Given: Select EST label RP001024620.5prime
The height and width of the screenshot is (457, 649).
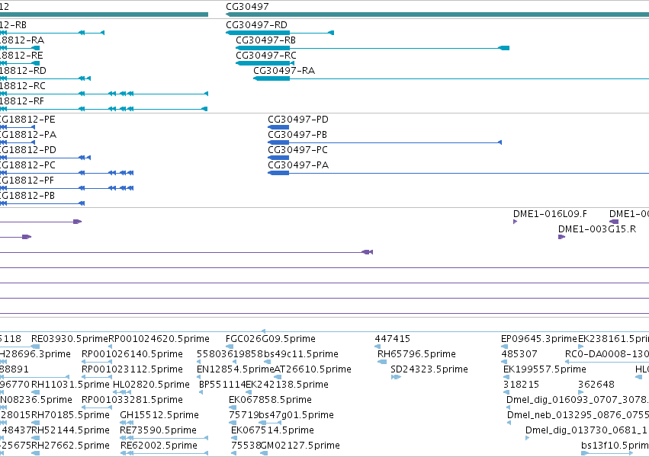Looking at the screenshot, I should pyautogui.click(x=159, y=339).
